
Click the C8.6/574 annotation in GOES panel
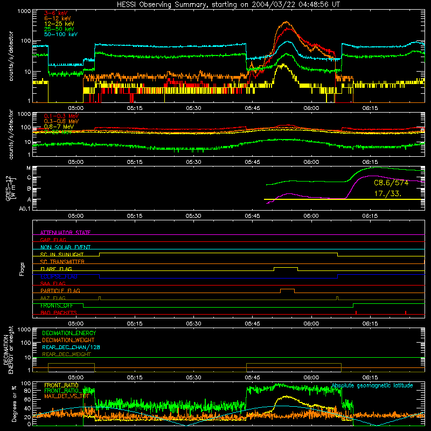pyautogui.click(x=391, y=183)
